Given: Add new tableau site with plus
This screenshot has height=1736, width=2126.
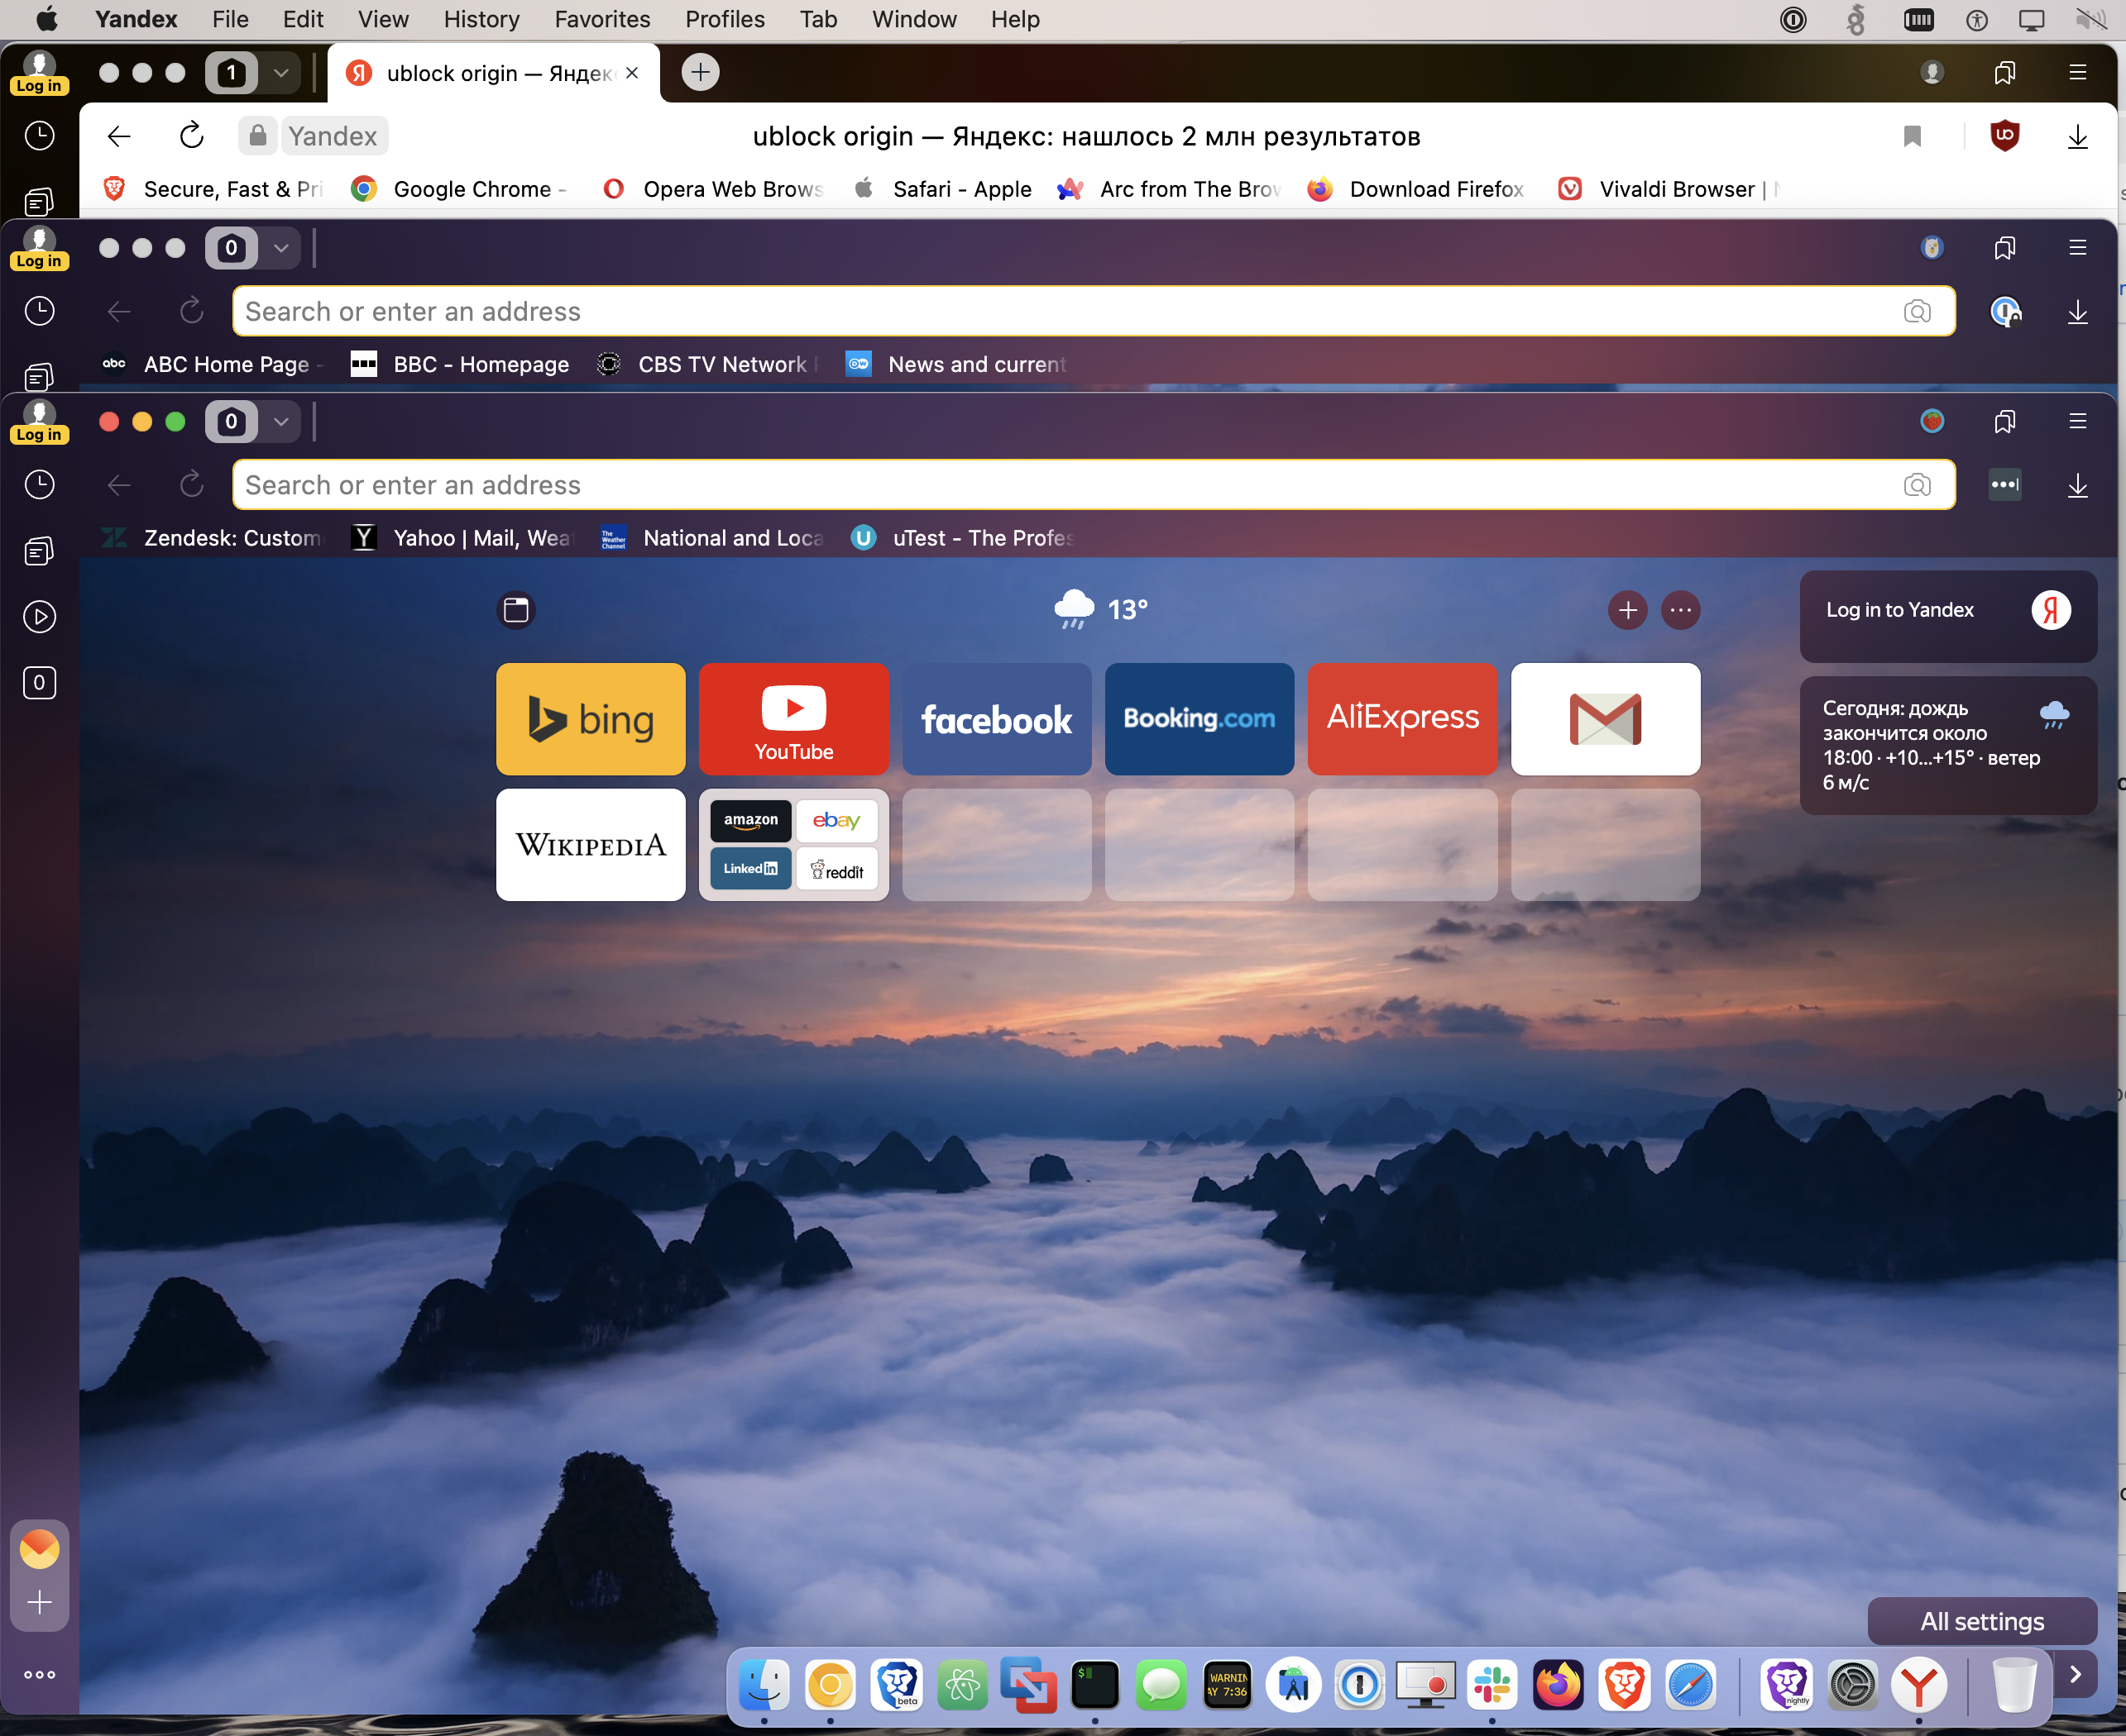Looking at the screenshot, I should coord(1628,610).
